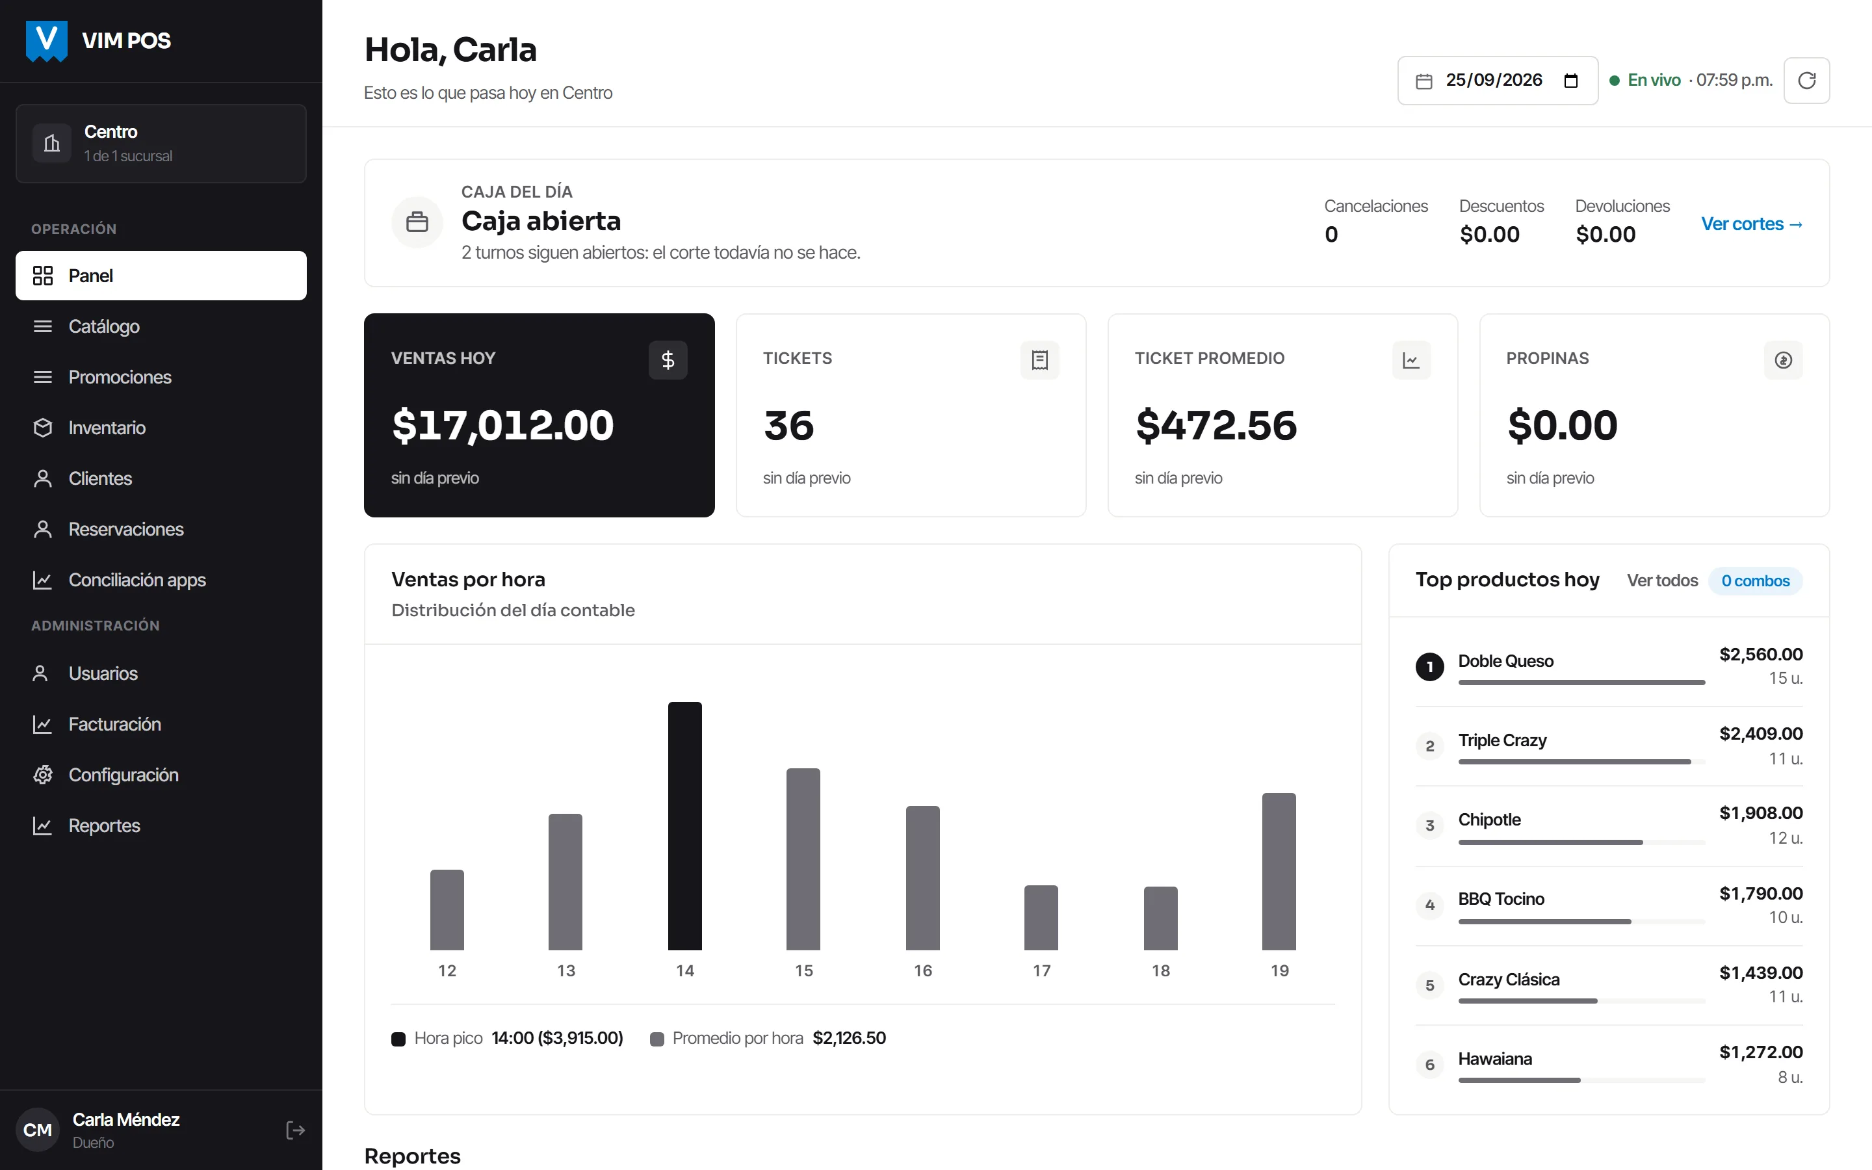Select the Chipotle product name
Image resolution: width=1872 pixels, height=1170 pixels.
click(x=1489, y=820)
